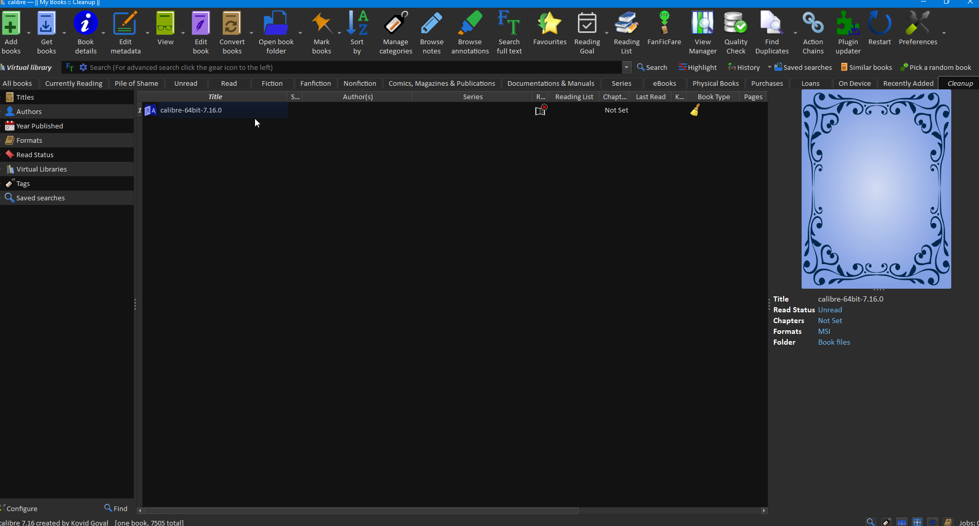Expand the Edit metadata dropdown arrow
Viewport: 979px width, 526px height.
(x=148, y=33)
